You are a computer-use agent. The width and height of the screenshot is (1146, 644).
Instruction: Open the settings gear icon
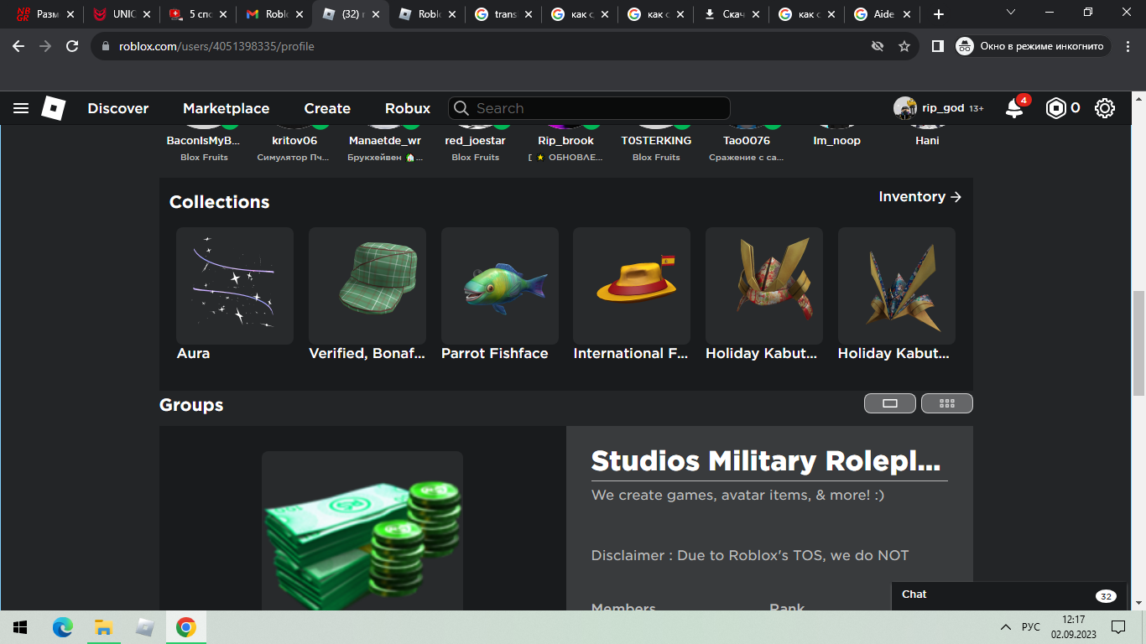(x=1105, y=108)
